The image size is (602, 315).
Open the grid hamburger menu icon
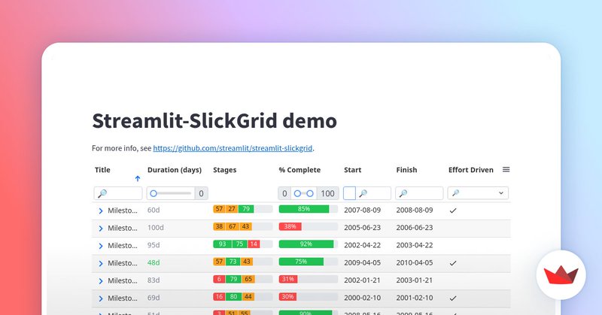tap(506, 170)
